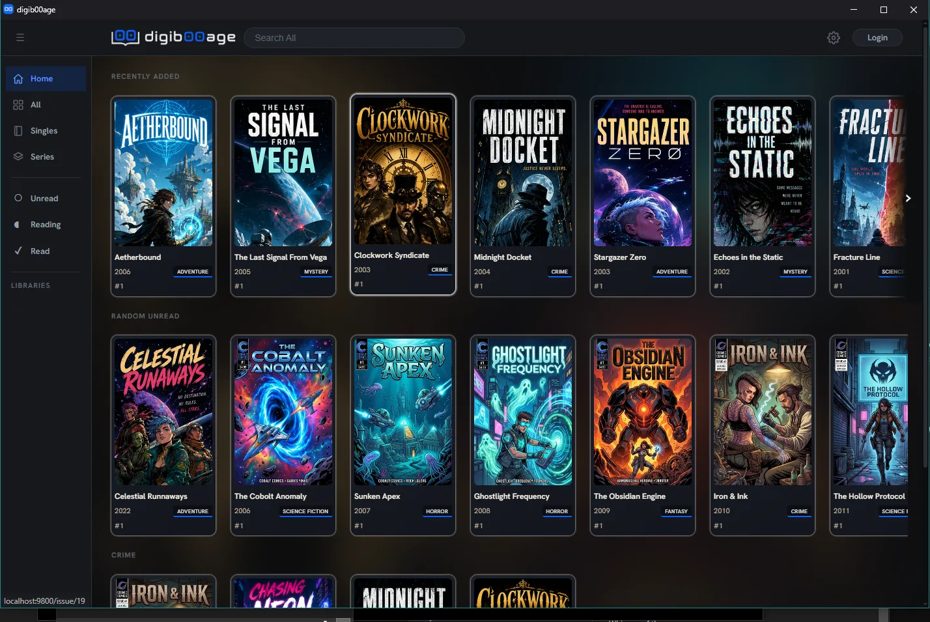
Task: Go to Singles section
Action: [x=44, y=131]
